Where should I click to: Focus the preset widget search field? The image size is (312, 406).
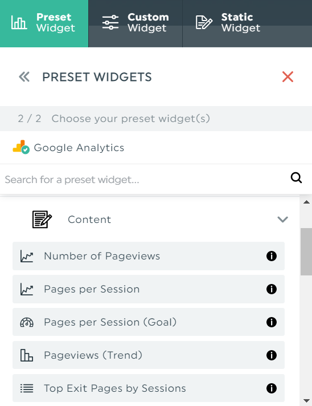click(145, 180)
